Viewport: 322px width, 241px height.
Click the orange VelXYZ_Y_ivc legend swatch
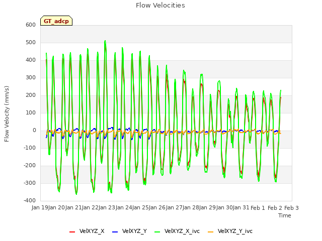210,232
